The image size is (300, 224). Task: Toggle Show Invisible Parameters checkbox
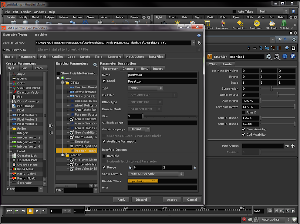pyautogui.click(x=58, y=73)
